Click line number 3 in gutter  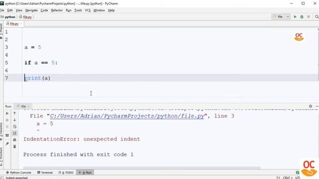tap(6, 47)
